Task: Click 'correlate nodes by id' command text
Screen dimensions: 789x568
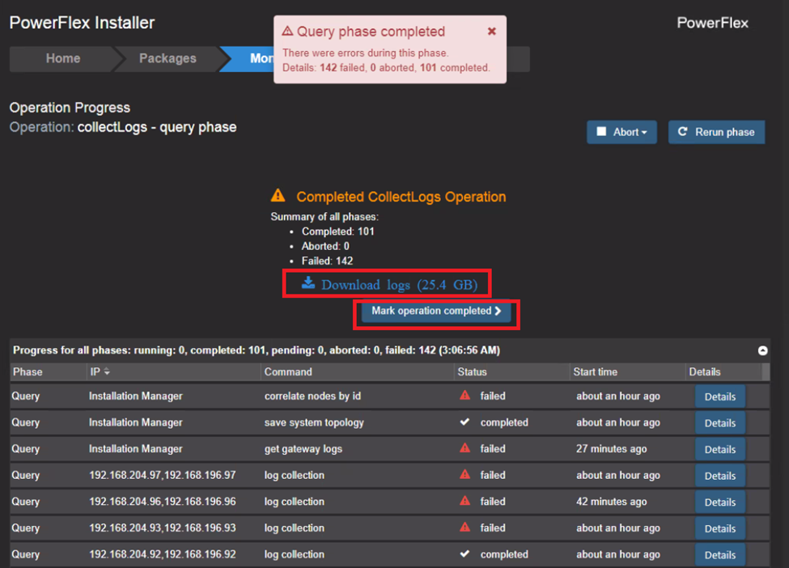Action: tap(312, 396)
